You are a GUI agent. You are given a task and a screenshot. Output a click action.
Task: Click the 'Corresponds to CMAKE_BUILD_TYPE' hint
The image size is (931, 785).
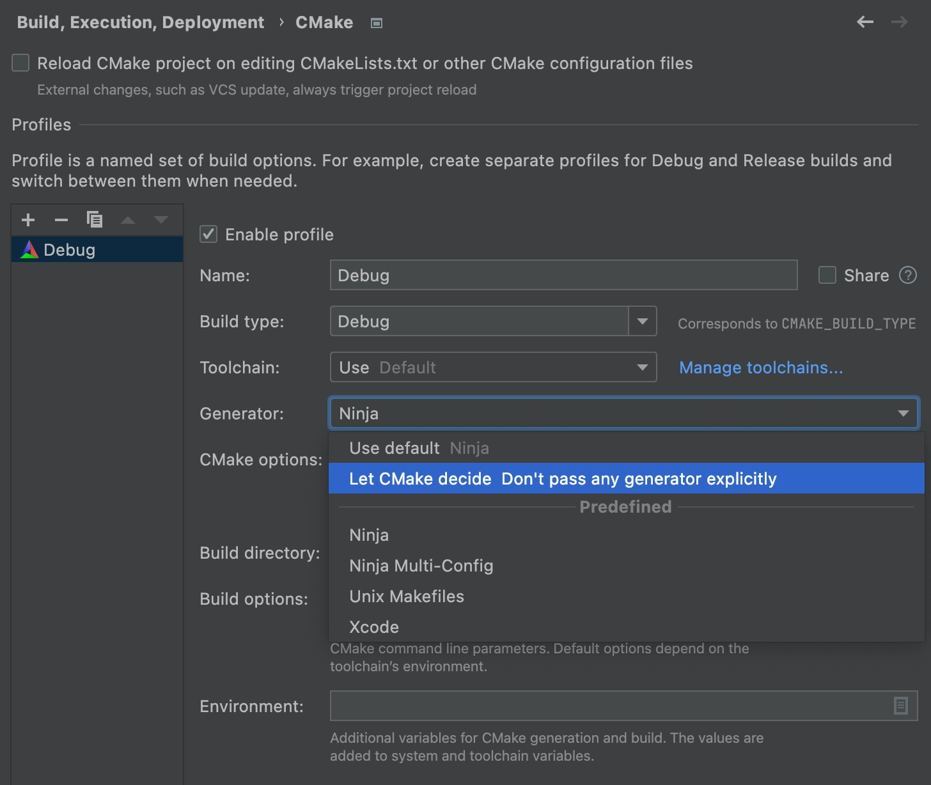tap(797, 323)
